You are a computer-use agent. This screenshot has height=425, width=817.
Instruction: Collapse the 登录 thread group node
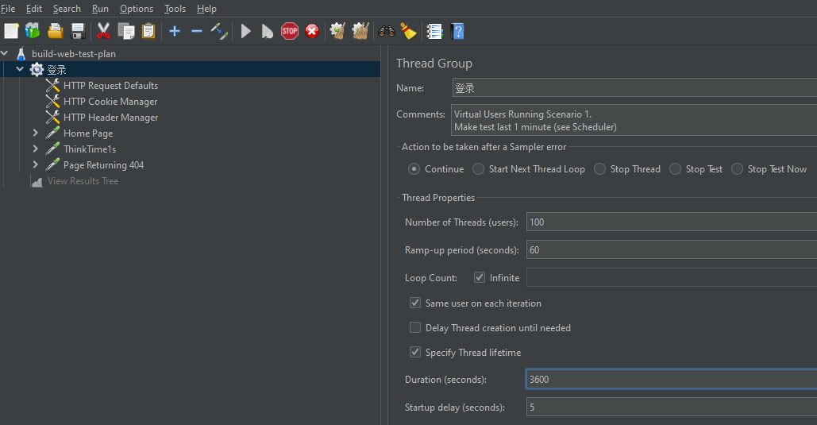click(x=20, y=69)
